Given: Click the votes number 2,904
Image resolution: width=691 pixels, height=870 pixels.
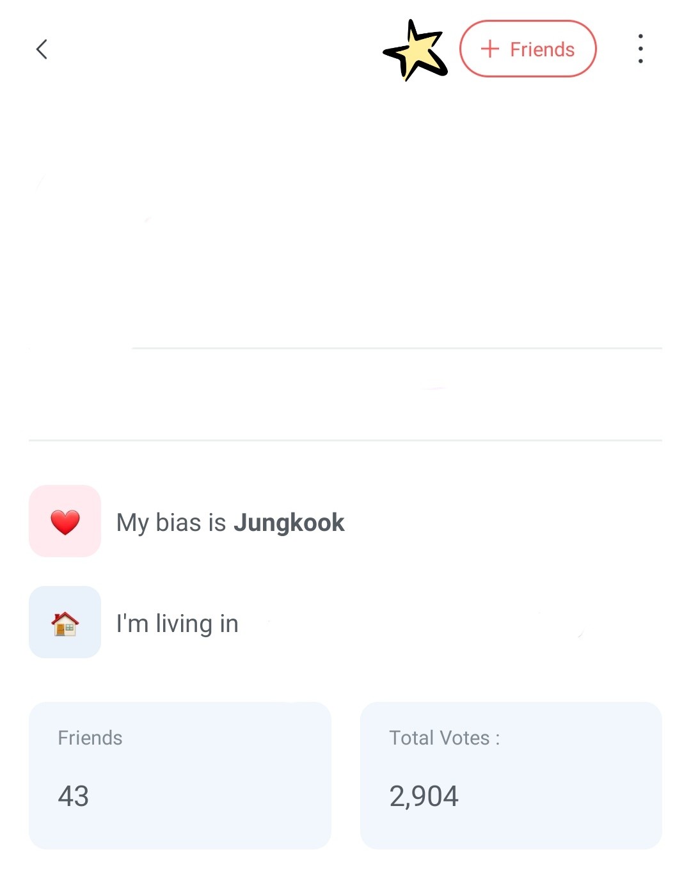Looking at the screenshot, I should click(424, 796).
